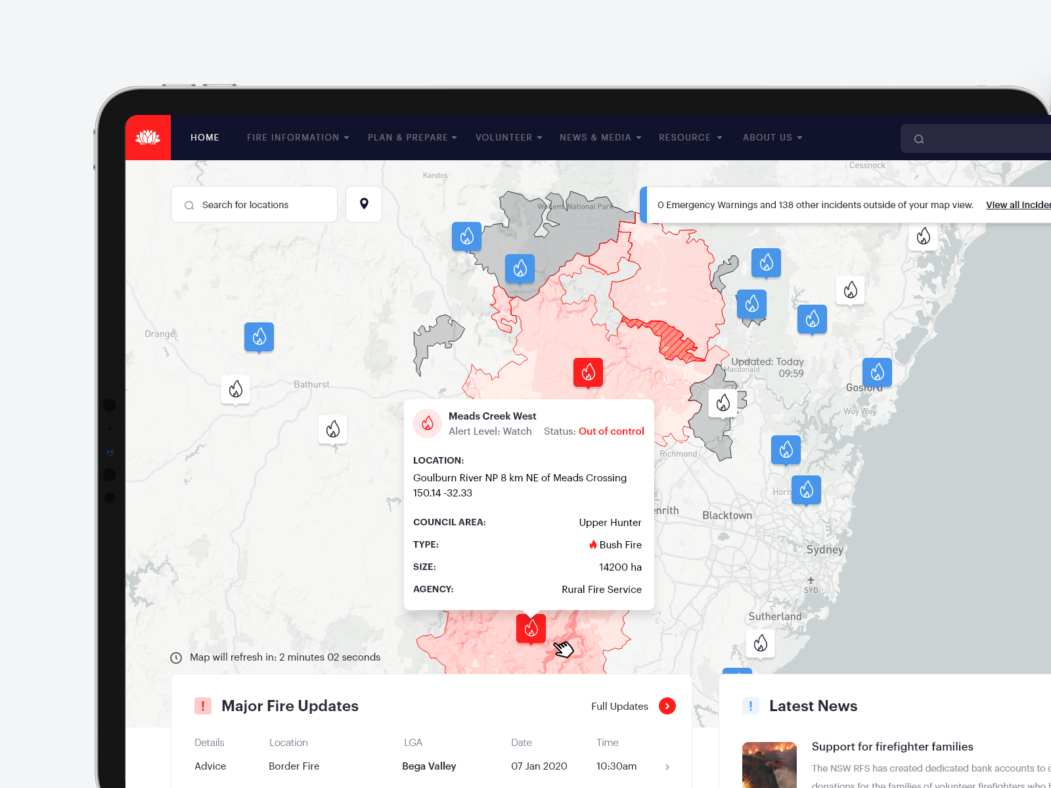
Task: Select the blue fire marker left of Updated label
Action: 751,304
